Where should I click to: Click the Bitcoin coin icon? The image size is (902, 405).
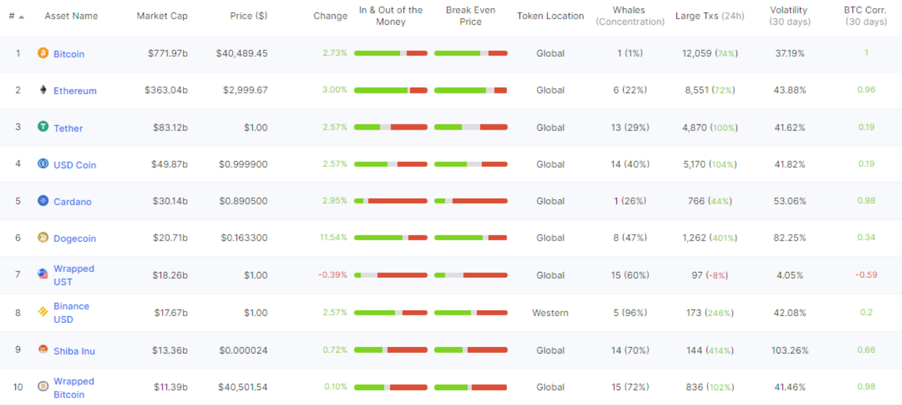43,53
